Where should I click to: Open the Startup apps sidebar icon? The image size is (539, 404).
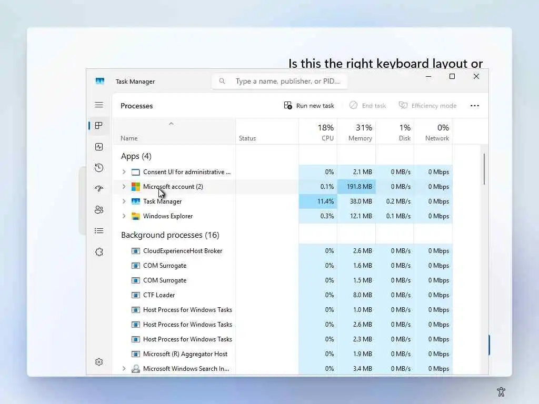[x=99, y=189]
